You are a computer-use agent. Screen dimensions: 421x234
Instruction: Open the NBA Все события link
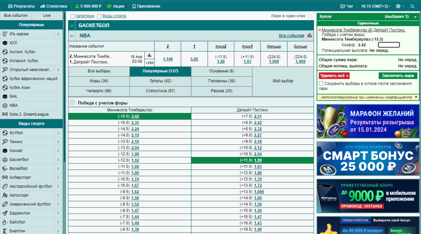pyautogui.click(x=291, y=35)
